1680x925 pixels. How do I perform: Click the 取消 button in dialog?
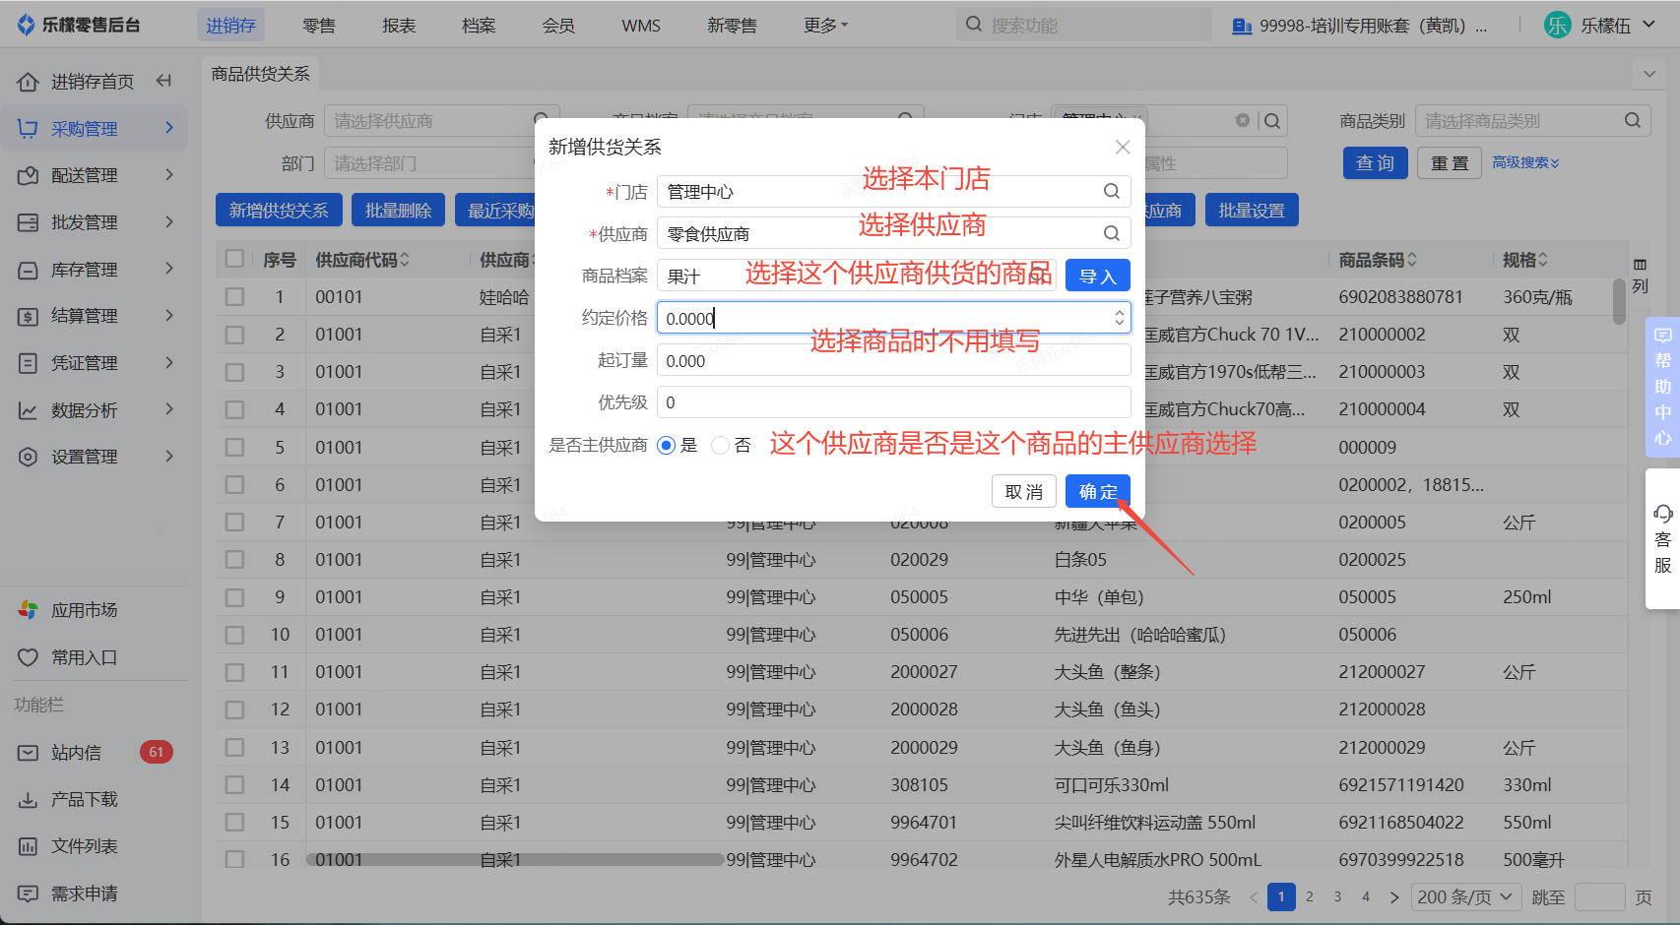pyautogui.click(x=1024, y=491)
